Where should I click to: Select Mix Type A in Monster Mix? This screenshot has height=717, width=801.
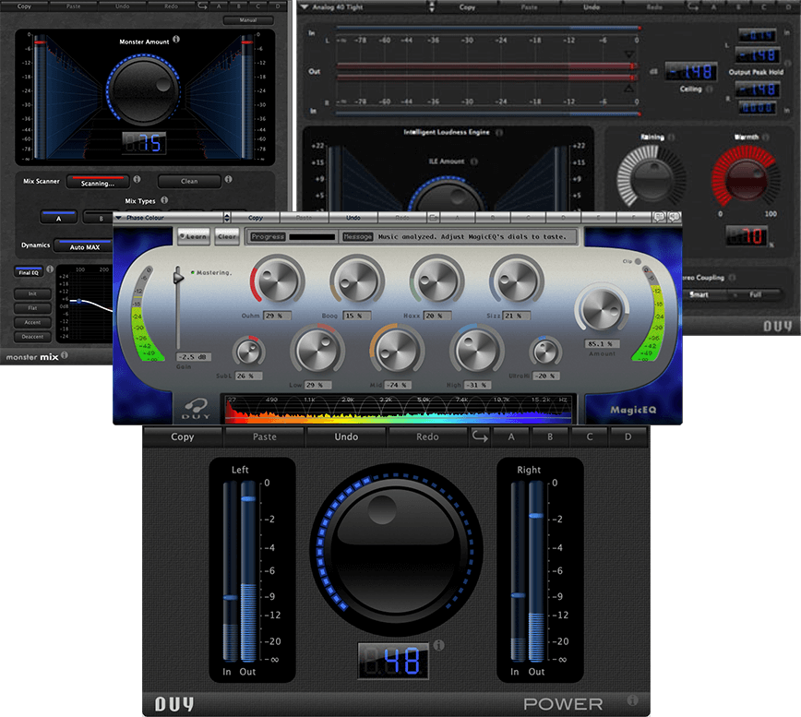pyautogui.click(x=58, y=217)
